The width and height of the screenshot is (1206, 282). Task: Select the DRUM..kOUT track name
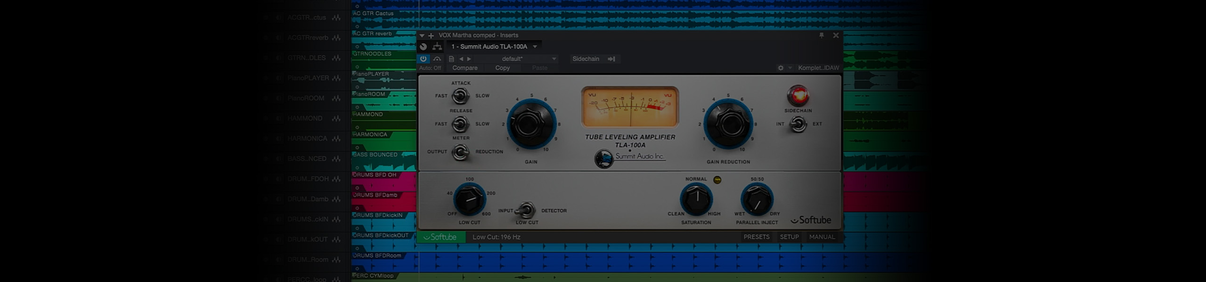coord(307,239)
